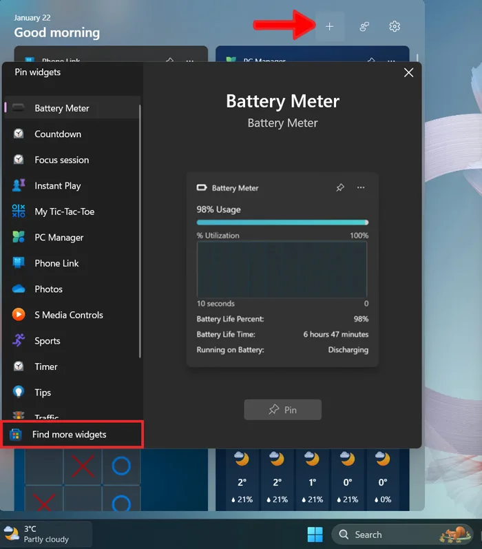Open widget settings gear icon
Screen dimensions: 482x549
coord(395,27)
